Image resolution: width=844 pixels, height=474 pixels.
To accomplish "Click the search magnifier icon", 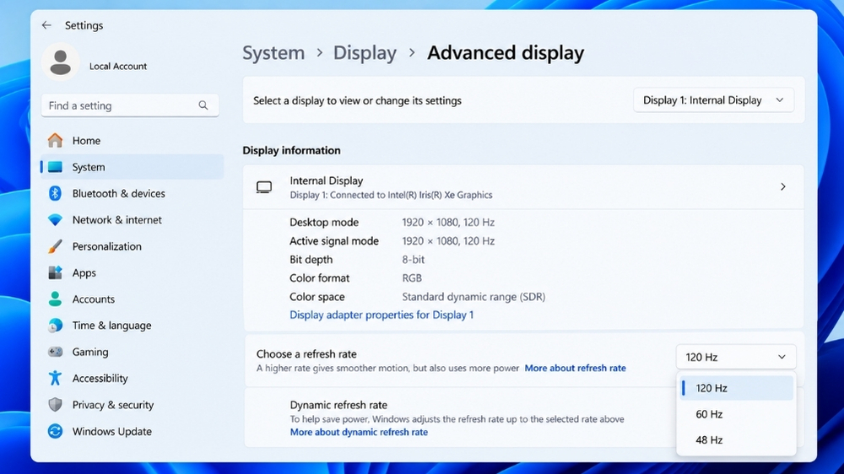I will [x=203, y=105].
